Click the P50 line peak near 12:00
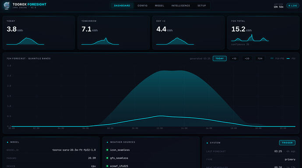The height and width of the screenshot is (168, 302). (x=161, y=116)
